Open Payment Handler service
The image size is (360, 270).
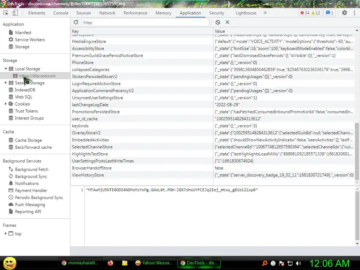point(31,190)
